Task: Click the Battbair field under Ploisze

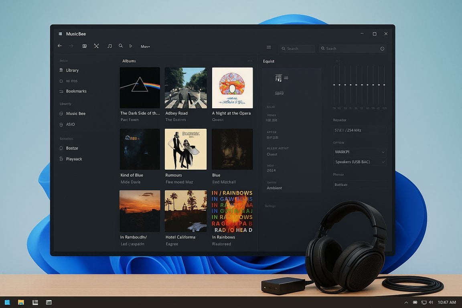Action: 359,185
